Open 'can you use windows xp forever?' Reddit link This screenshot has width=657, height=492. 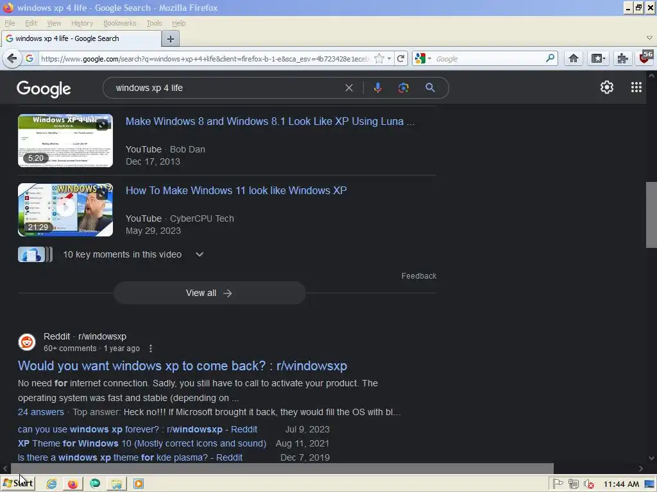[137, 429]
